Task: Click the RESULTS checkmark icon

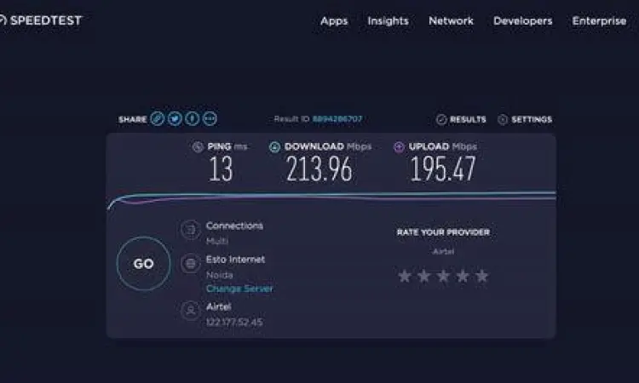Action: click(x=441, y=119)
